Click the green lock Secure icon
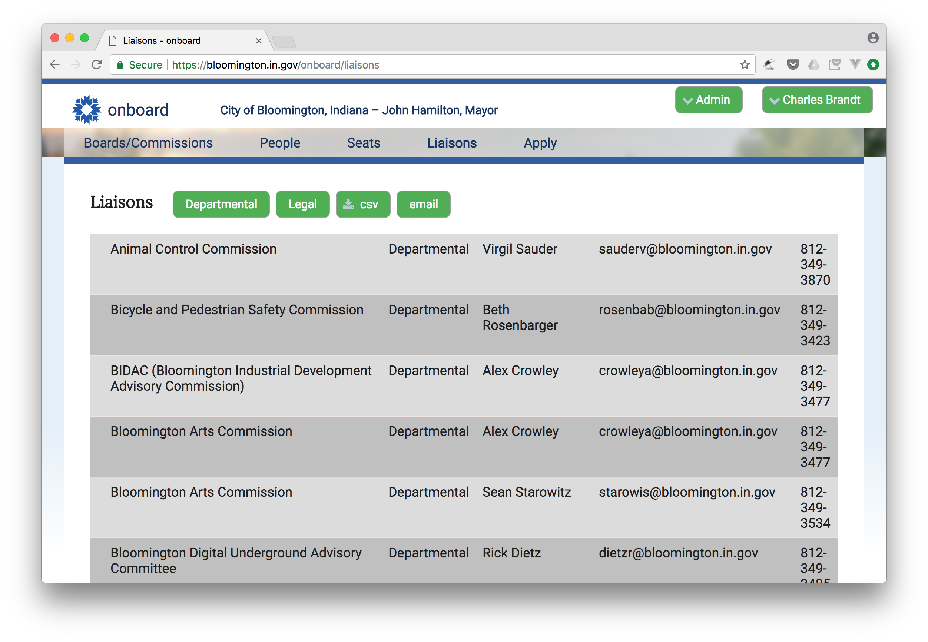 [x=120, y=65]
